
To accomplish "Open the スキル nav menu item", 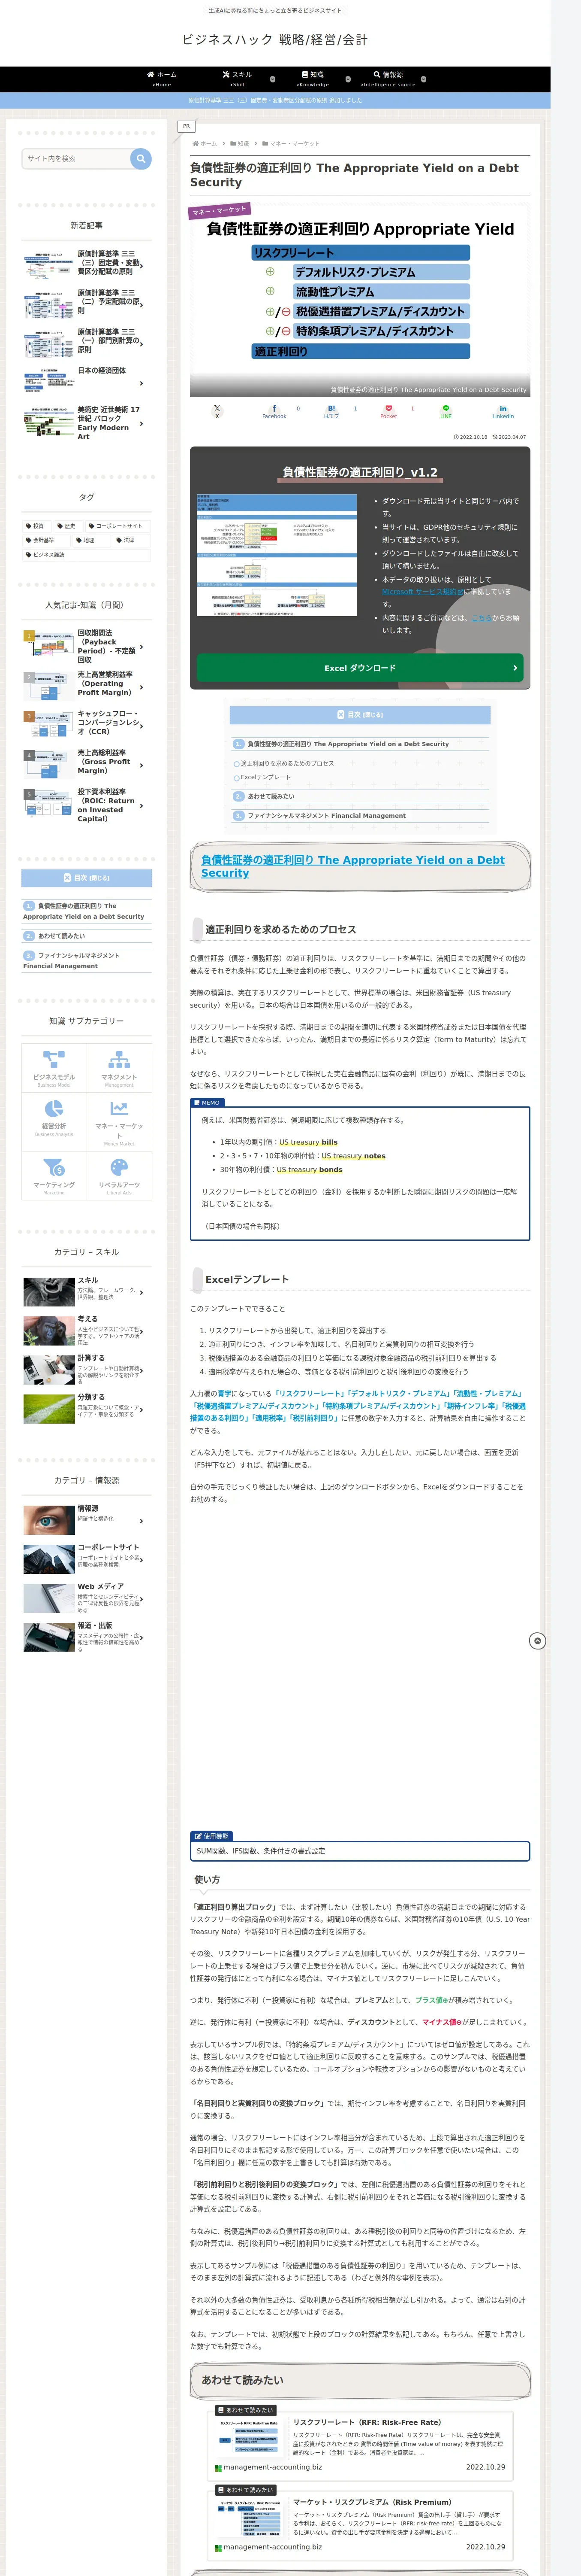I will tap(238, 79).
